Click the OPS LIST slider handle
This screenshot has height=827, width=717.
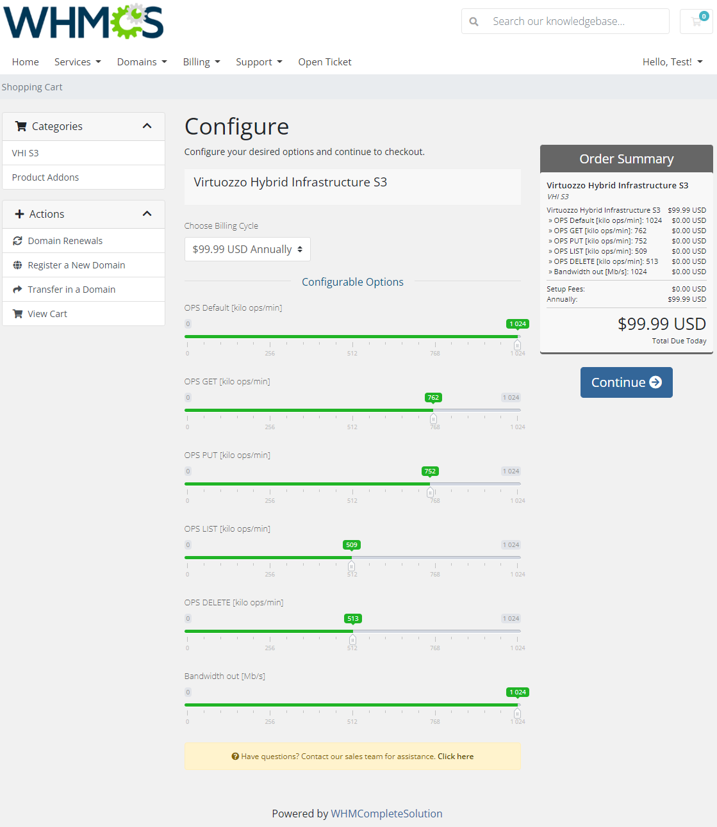tap(351, 566)
